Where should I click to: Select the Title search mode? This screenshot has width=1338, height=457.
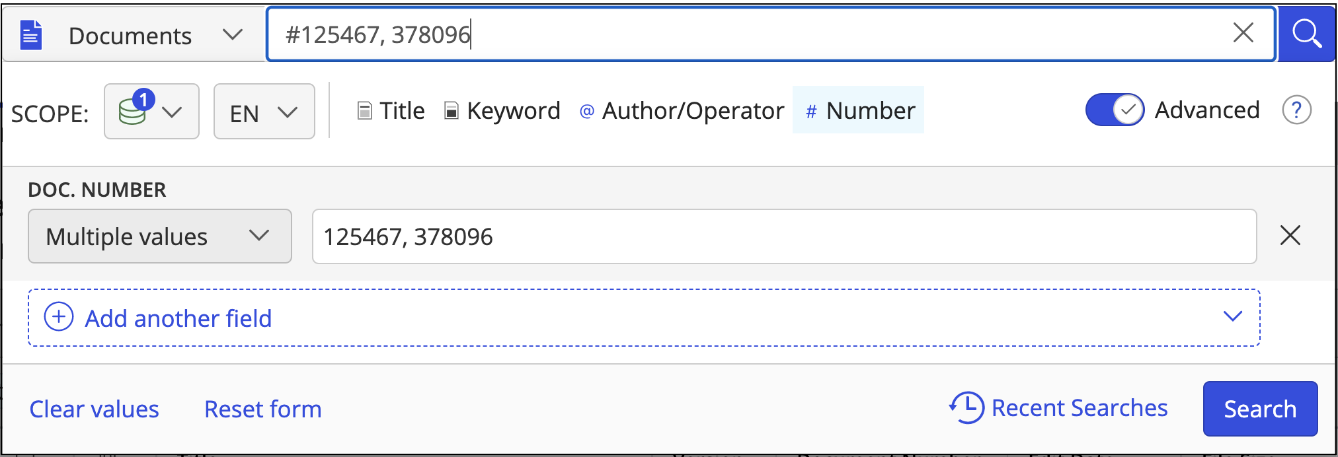(x=391, y=111)
